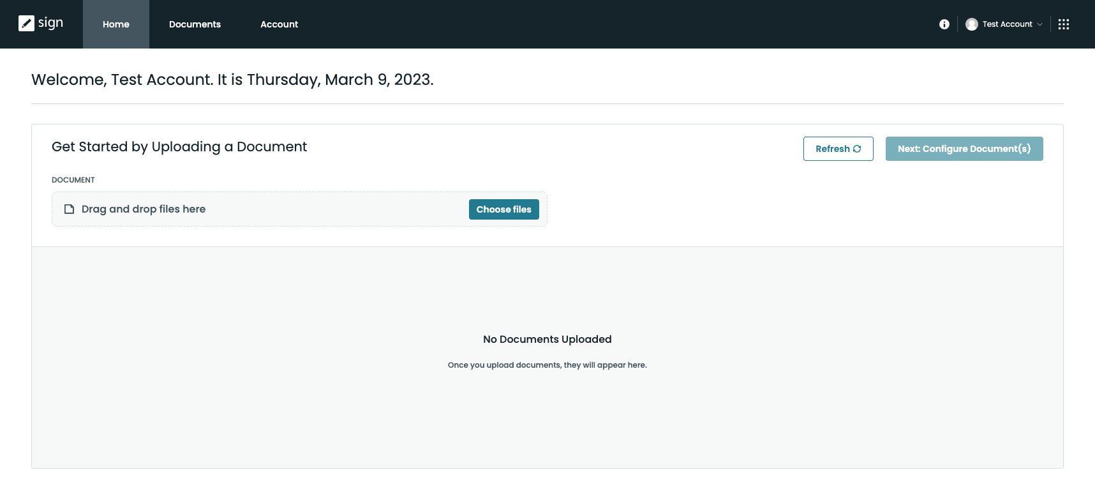Image resolution: width=1095 pixels, height=482 pixels.
Task: Click the No Documents Uploaded message
Action: (547, 339)
